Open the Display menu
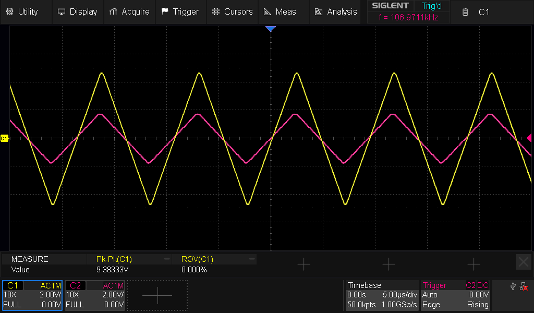This screenshot has height=313, width=534. (78, 11)
